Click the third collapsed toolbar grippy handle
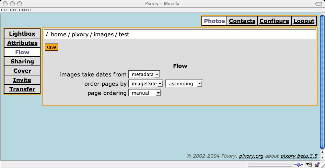 pyautogui.click(x=25, y=10)
